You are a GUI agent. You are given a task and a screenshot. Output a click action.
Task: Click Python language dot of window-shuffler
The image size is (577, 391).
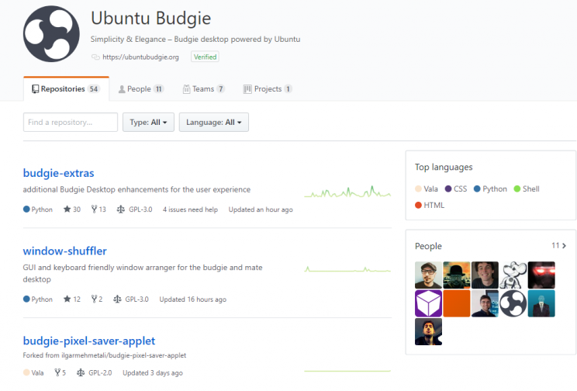tap(26, 299)
